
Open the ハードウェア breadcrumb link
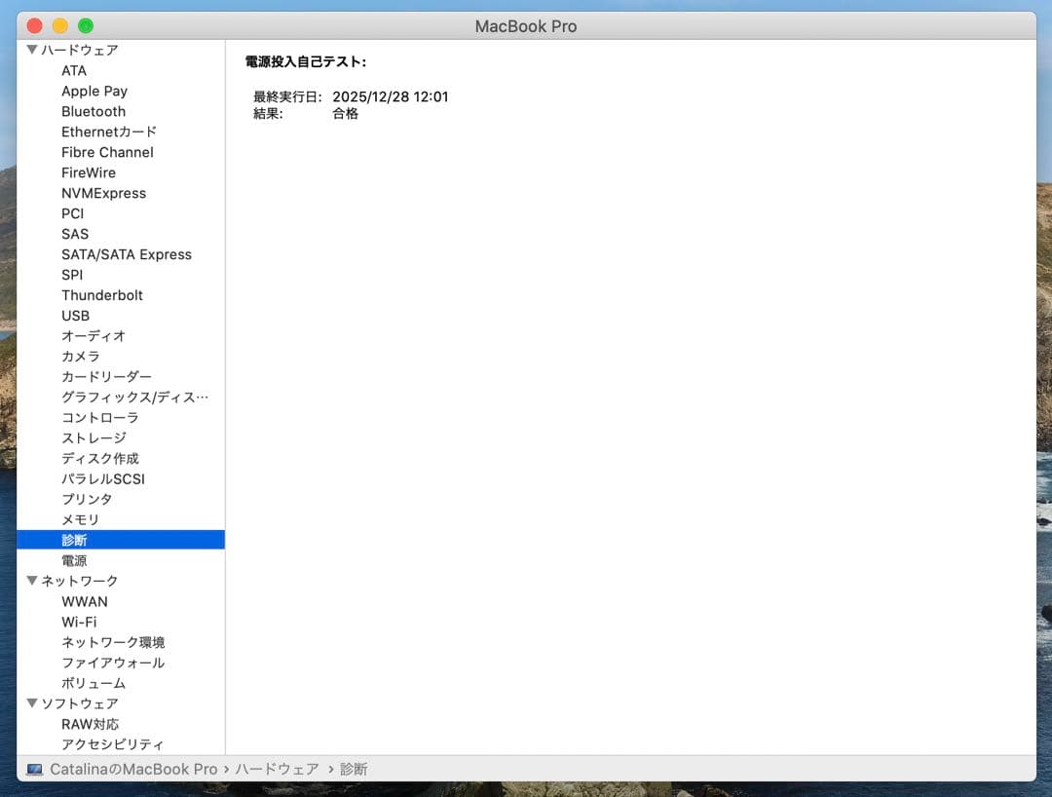274,769
